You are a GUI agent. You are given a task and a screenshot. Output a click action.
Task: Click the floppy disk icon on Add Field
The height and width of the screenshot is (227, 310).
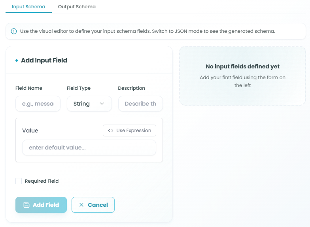26,205
